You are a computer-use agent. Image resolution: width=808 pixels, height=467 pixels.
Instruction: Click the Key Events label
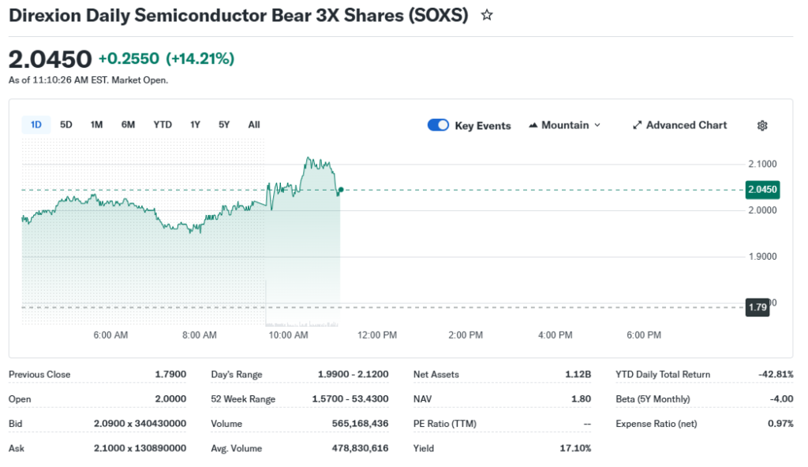pos(483,126)
